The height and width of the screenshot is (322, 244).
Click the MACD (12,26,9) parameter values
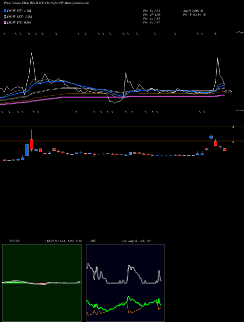(63, 241)
